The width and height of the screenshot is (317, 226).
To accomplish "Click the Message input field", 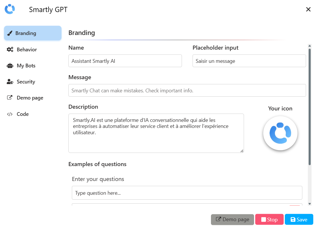I will [187, 90].
